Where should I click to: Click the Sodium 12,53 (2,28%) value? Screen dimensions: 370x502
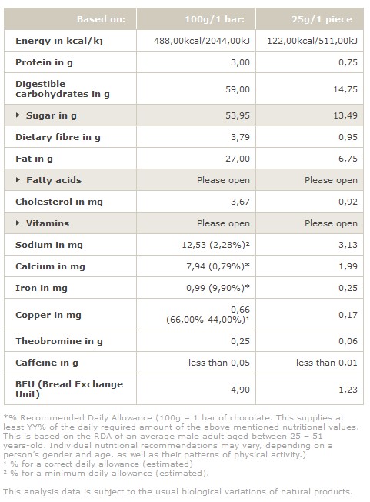tap(216, 245)
